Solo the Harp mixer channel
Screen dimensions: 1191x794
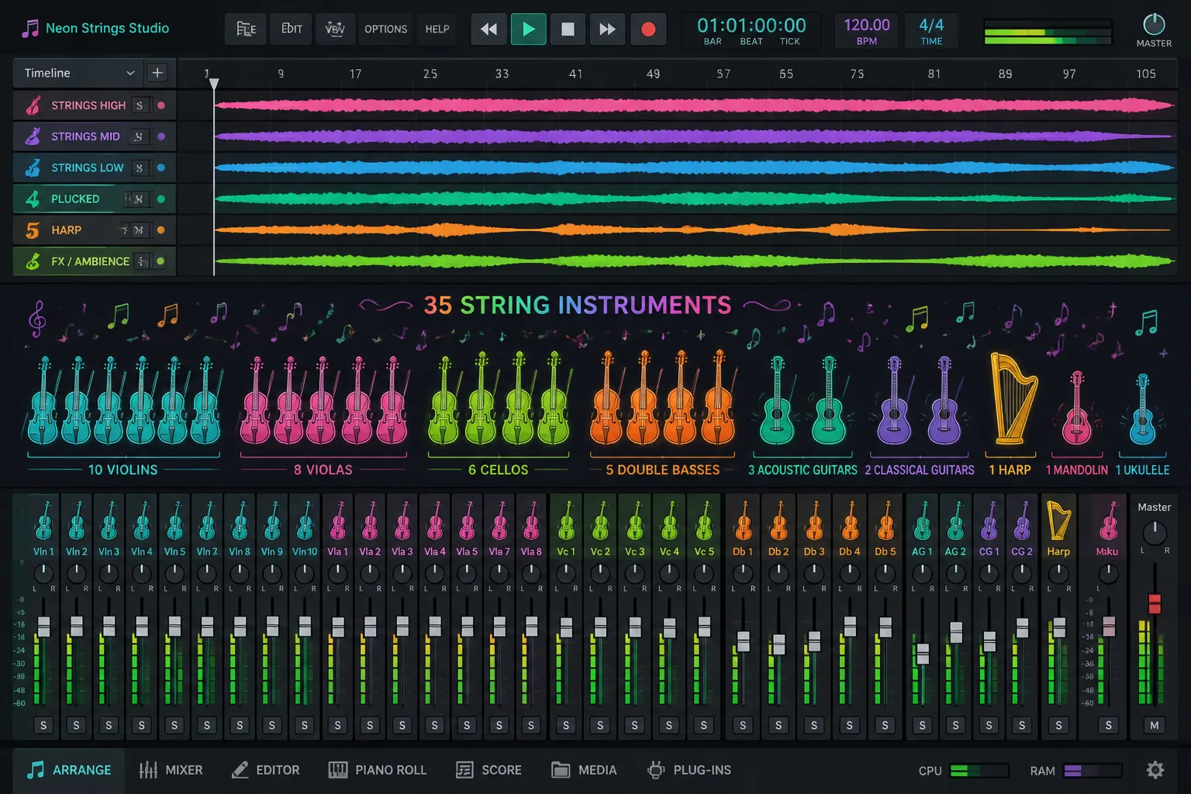[1058, 725]
